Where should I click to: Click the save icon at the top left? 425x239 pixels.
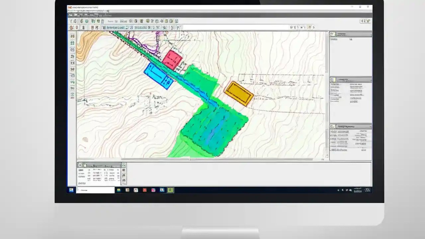click(72, 21)
